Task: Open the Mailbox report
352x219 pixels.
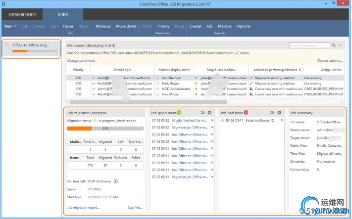Action: (x=225, y=26)
